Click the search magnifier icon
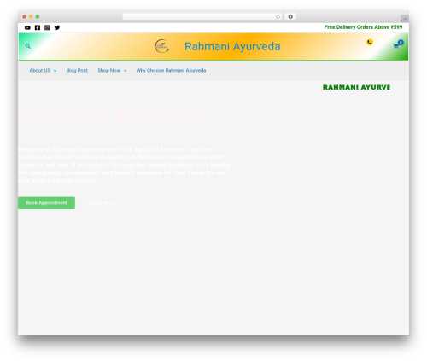This screenshot has width=427, height=361. click(x=28, y=46)
